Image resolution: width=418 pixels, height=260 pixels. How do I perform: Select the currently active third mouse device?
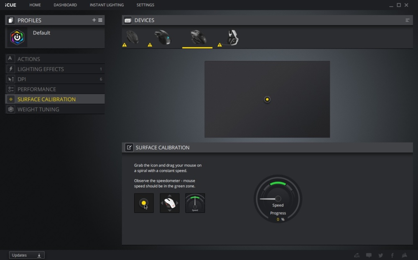coord(198,37)
